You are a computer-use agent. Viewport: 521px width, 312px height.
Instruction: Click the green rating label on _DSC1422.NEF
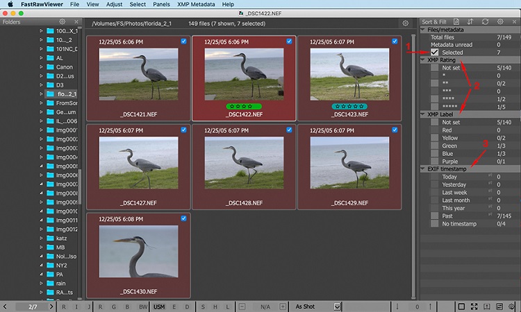point(243,106)
